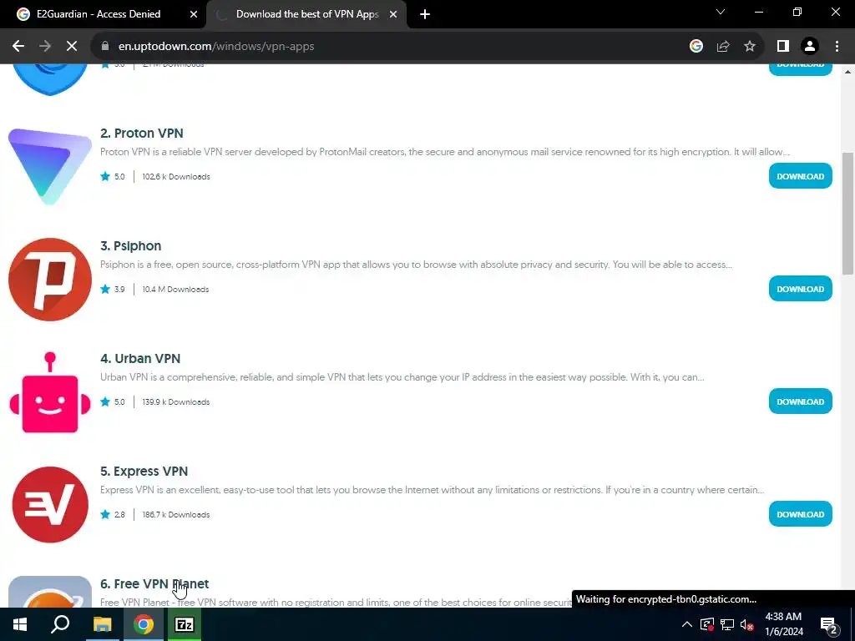Open the 5. Express VPN title link
Image resolution: width=855 pixels, height=641 pixels.
[144, 472]
